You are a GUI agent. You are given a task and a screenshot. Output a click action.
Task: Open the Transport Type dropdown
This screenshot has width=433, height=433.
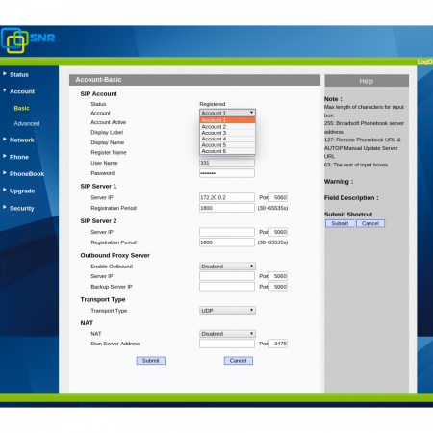(x=227, y=311)
